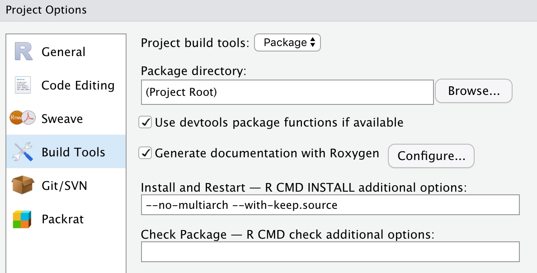Go to the Sweave section label
This screenshot has width=537, height=273.
pyautogui.click(x=62, y=119)
